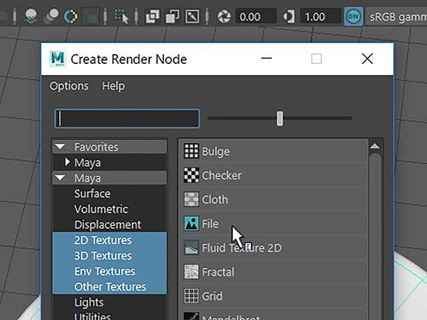Click the node search text field

[x=127, y=119]
